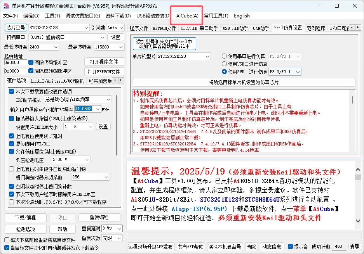
Task: Expand the (COM1) 通信端口 dropdown
Action: [x=67, y=37]
